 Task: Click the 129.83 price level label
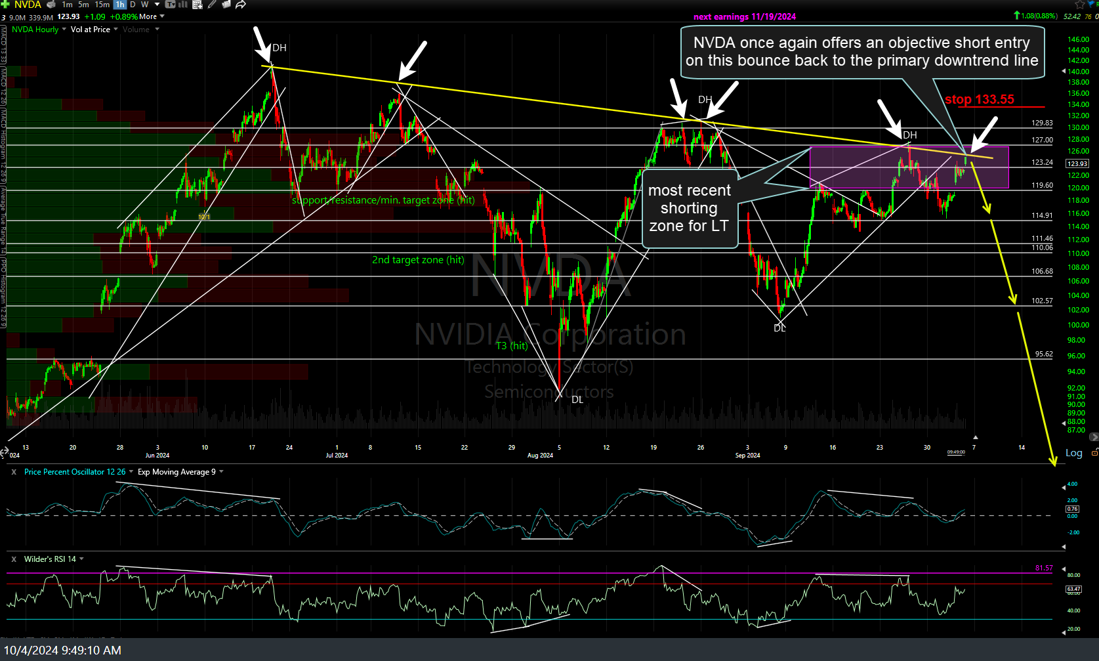tap(1042, 123)
